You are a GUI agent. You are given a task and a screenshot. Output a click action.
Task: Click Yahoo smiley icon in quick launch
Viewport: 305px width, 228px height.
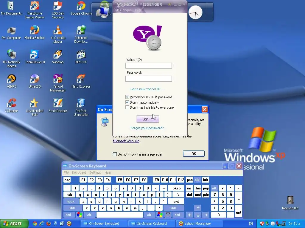coord(69,224)
